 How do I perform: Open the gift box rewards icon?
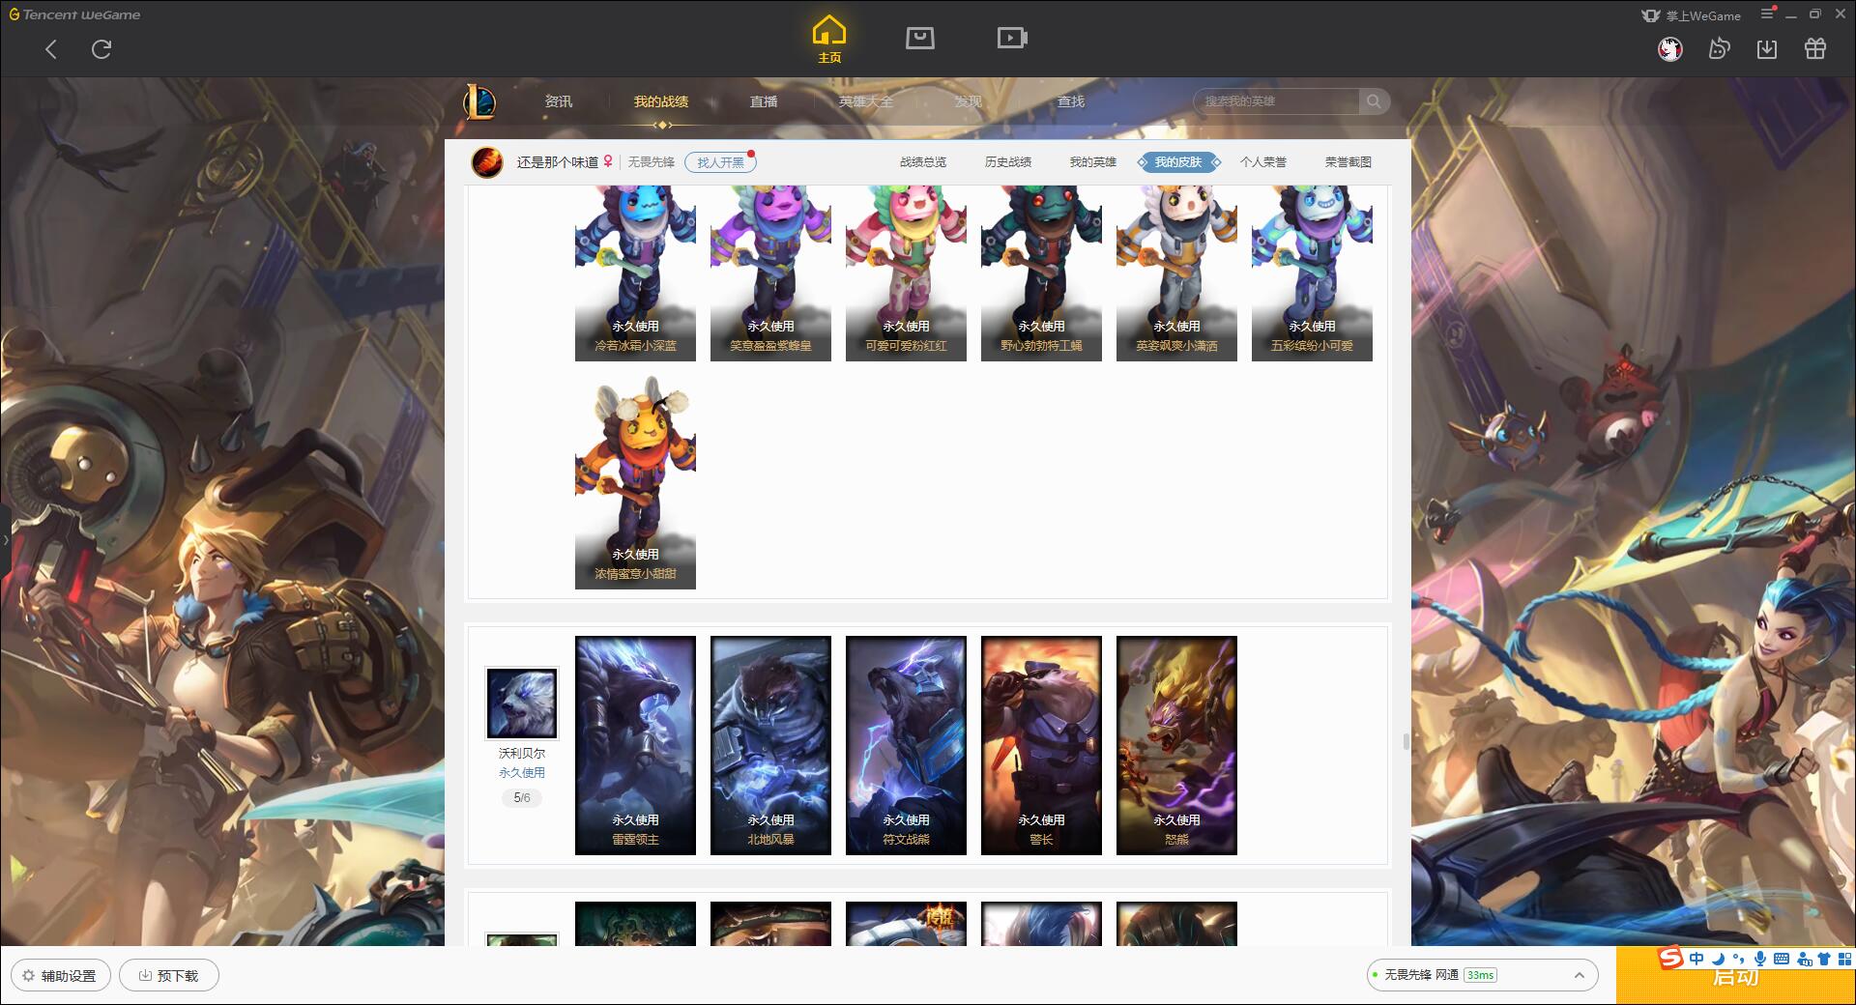point(1815,49)
